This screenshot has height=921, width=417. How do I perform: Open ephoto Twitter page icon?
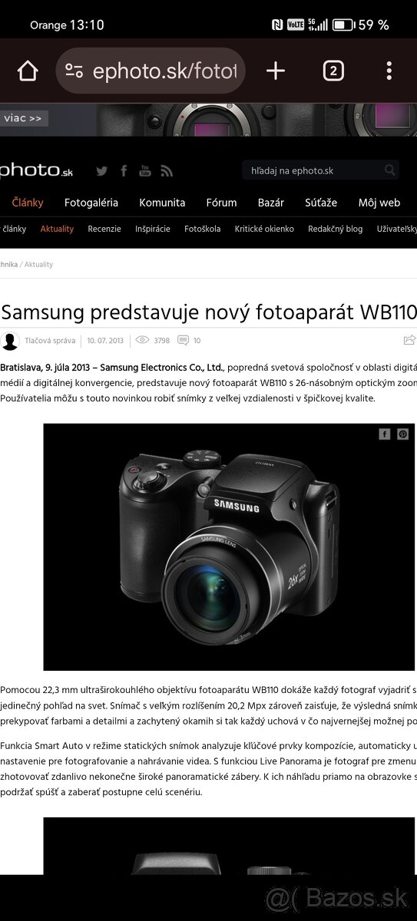(x=101, y=170)
